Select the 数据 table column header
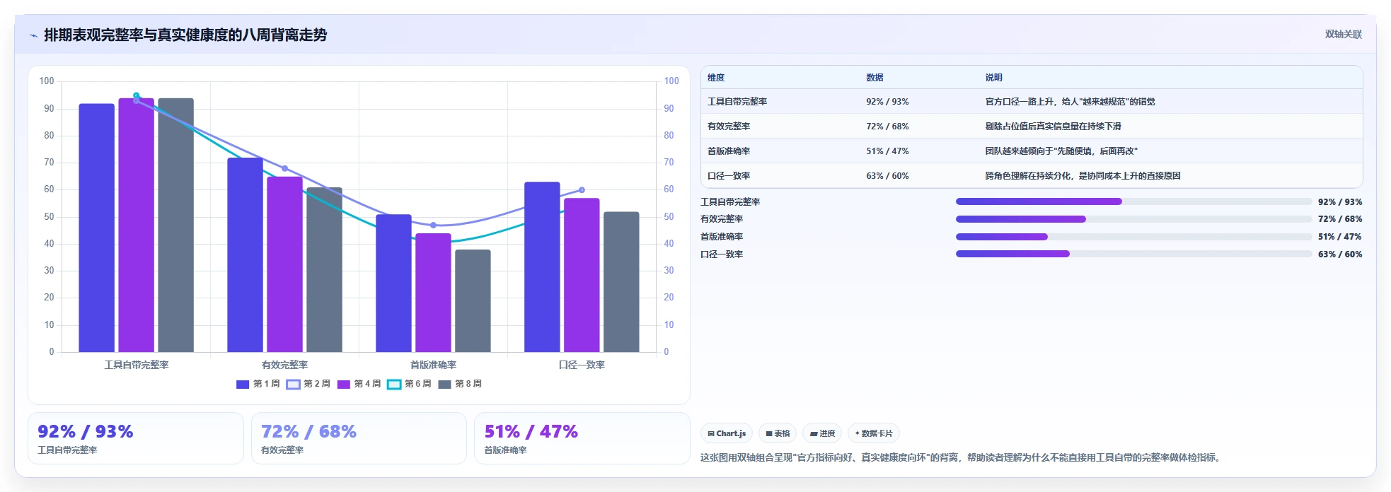The width and height of the screenshot is (1391, 492). click(875, 78)
